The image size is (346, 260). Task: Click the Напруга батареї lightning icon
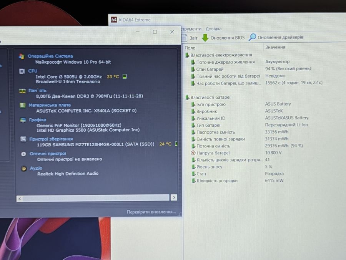click(x=193, y=153)
